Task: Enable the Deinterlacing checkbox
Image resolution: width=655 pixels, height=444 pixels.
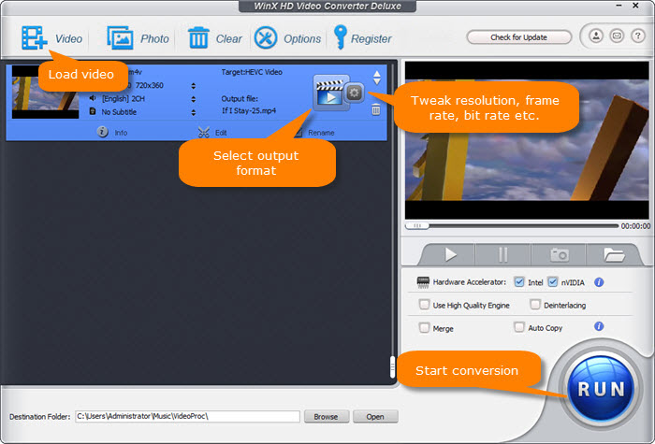Action: pos(535,304)
